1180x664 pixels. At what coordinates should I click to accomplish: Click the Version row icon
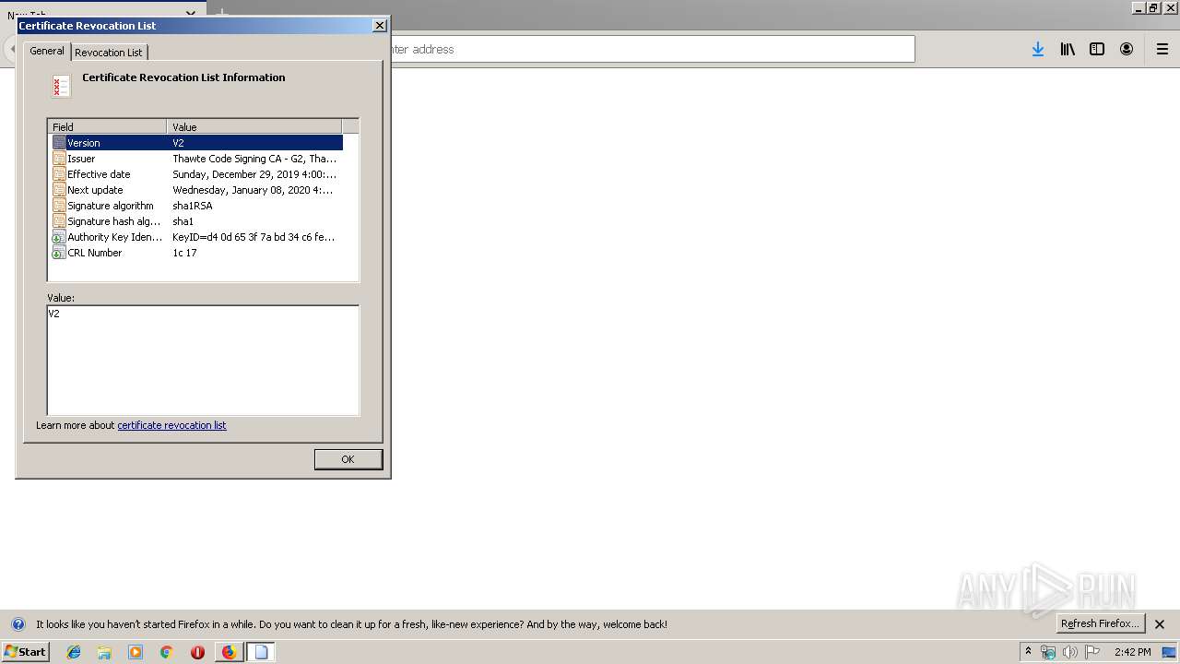(59, 143)
